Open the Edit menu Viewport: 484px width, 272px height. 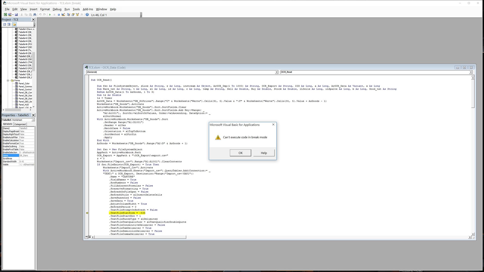(15, 9)
